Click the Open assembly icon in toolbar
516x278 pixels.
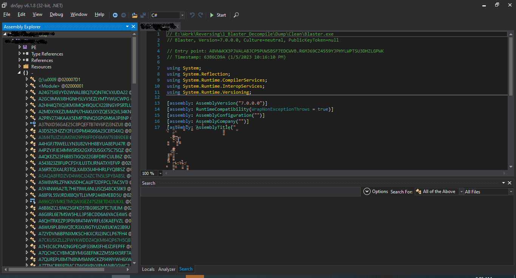(x=134, y=15)
